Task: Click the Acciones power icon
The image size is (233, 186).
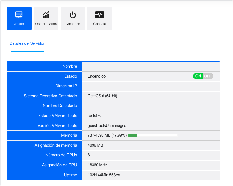Action: pyautogui.click(x=73, y=15)
